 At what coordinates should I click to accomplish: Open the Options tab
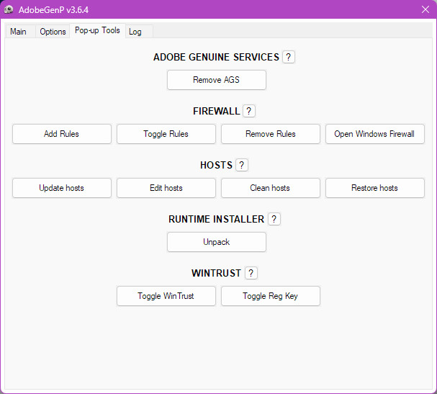point(53,32)
